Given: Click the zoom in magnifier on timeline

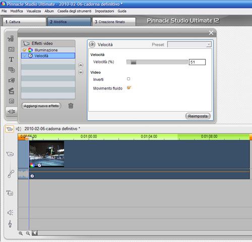Looking at the screenshot, I should click(x=21, y=233).
